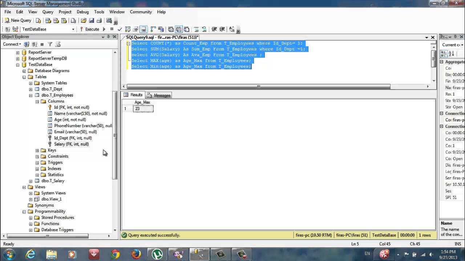465x261 pixels.
Task: Click Object Explorer filter funnel icon
Action: click(x=50, y=44)
